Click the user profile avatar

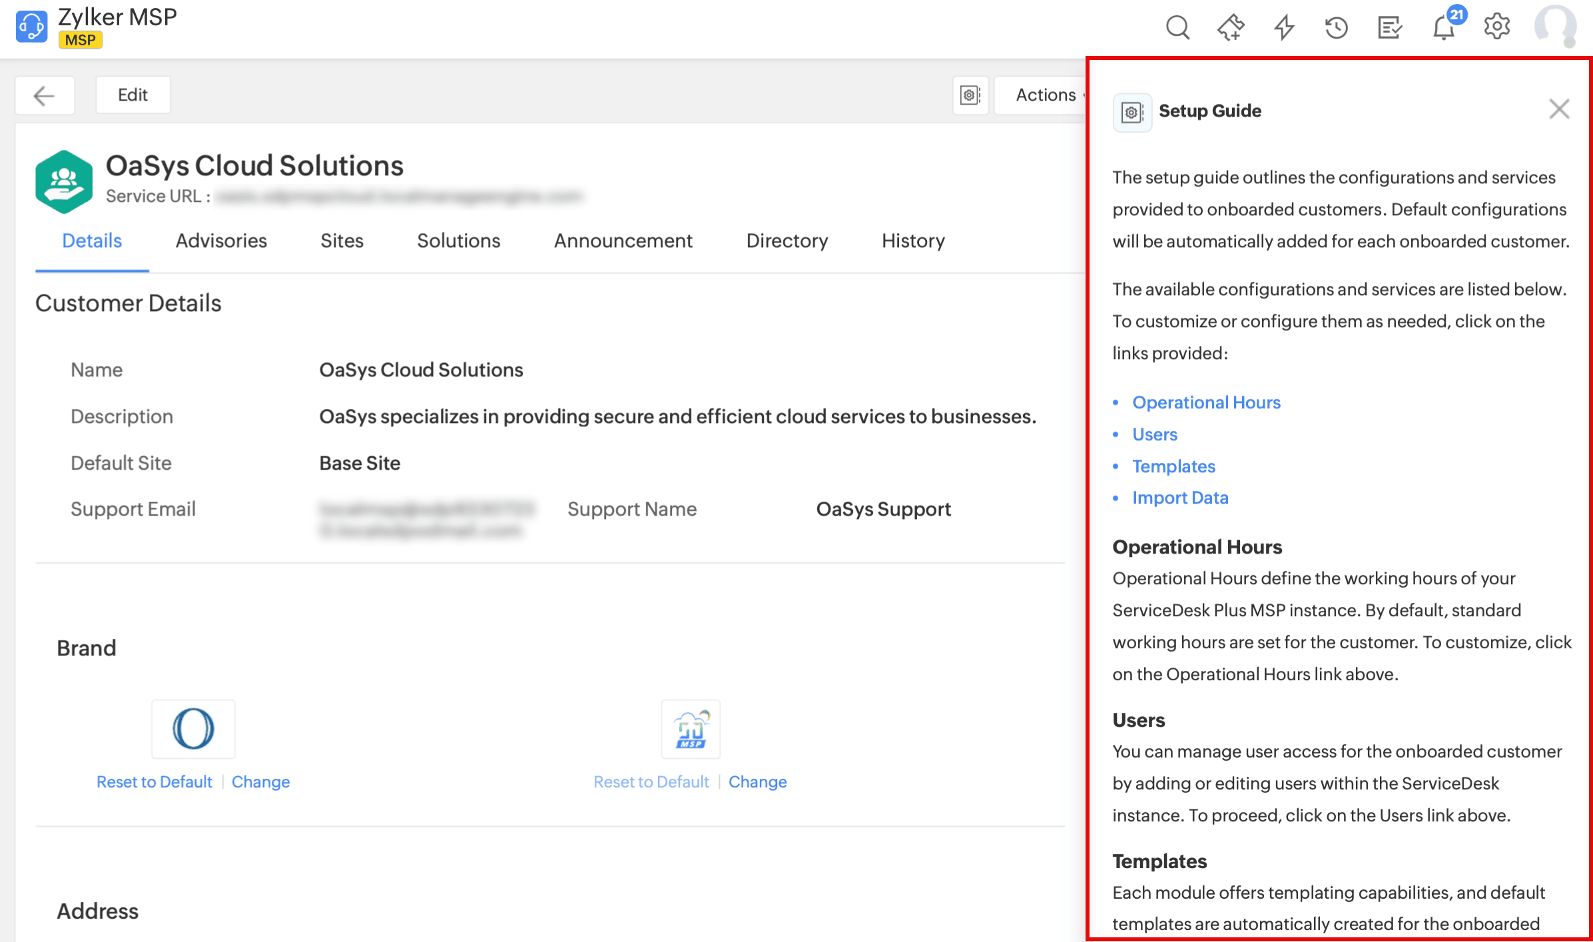coord(1554,26)
